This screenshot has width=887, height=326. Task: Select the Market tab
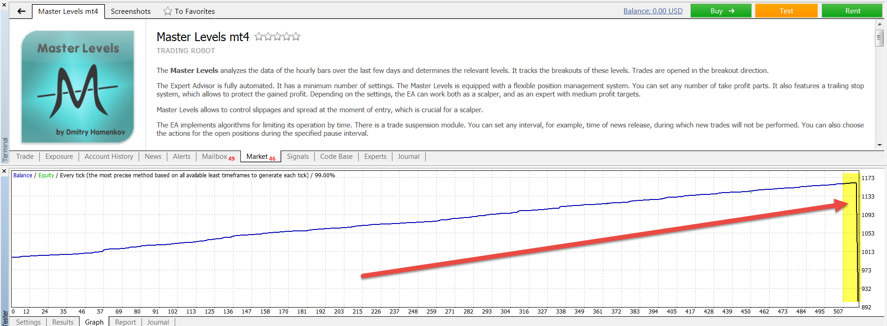pos(261,157)
